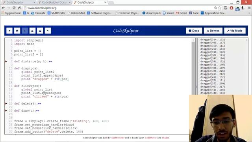Run the program with the play button

coord(9,31)
